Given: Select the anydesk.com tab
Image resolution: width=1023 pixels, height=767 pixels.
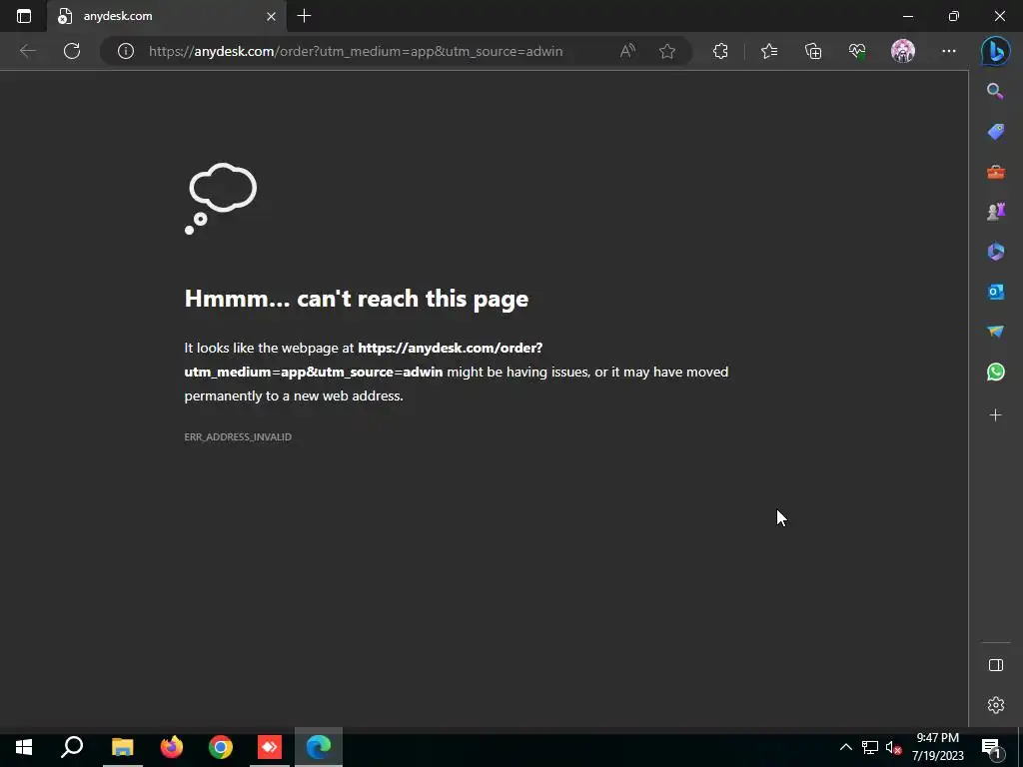Looking at the screenshot, I should tap(166, 16).
